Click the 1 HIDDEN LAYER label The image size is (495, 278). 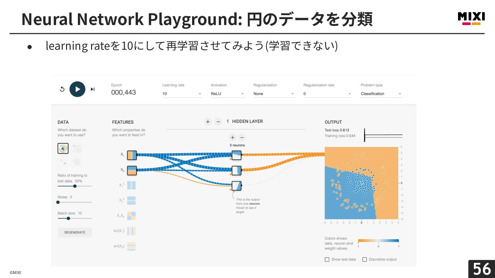point(245,122)
